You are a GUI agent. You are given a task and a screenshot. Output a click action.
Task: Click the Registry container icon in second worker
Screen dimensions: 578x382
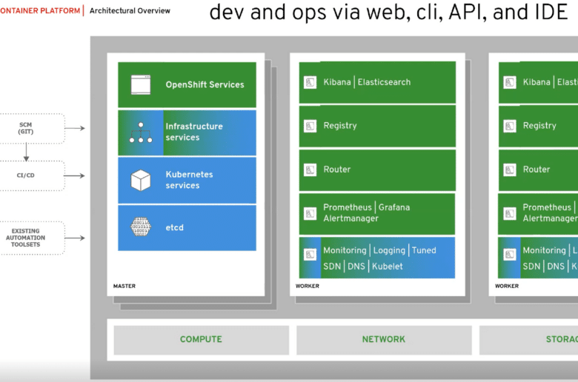click(x=510, y=126)
